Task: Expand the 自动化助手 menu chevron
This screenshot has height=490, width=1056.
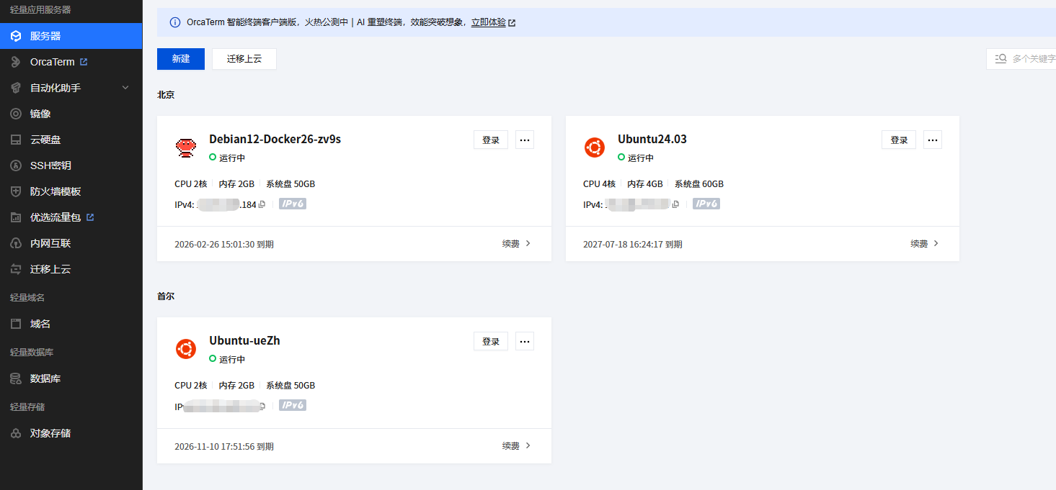Action: [125, 88]
